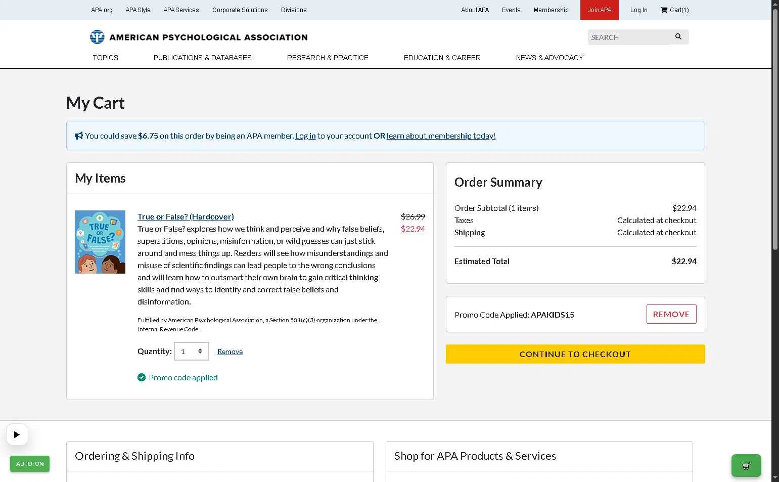Open the NEWS & ADVOCACY menu
Image resolution: width=779 pixels, height=482 pixels.
[549, 58]
